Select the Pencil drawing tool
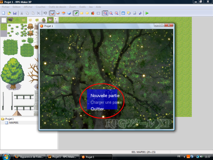213x160 pixels. click(76, 13)
